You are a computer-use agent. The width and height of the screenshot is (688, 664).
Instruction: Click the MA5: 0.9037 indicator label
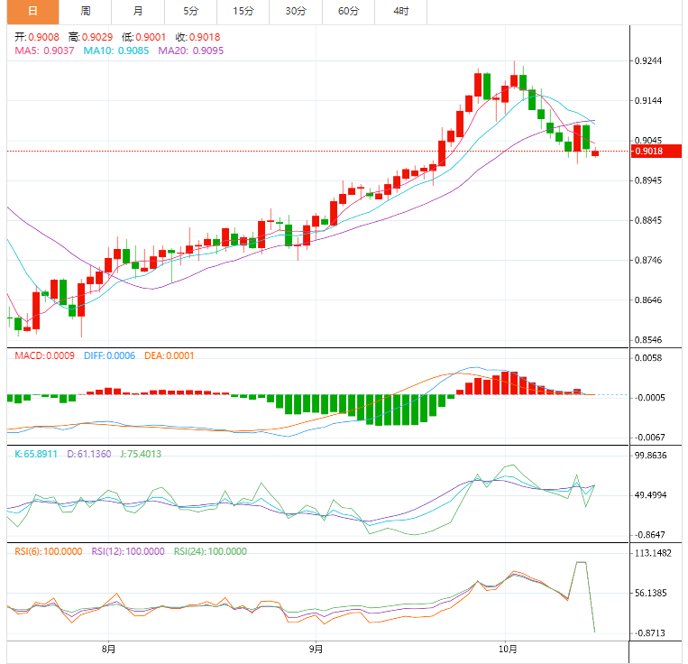pos(45,51)
